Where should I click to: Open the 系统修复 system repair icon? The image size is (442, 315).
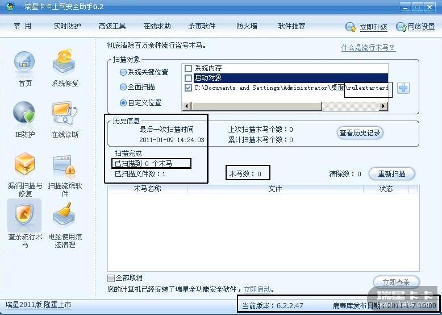[65, 63]
